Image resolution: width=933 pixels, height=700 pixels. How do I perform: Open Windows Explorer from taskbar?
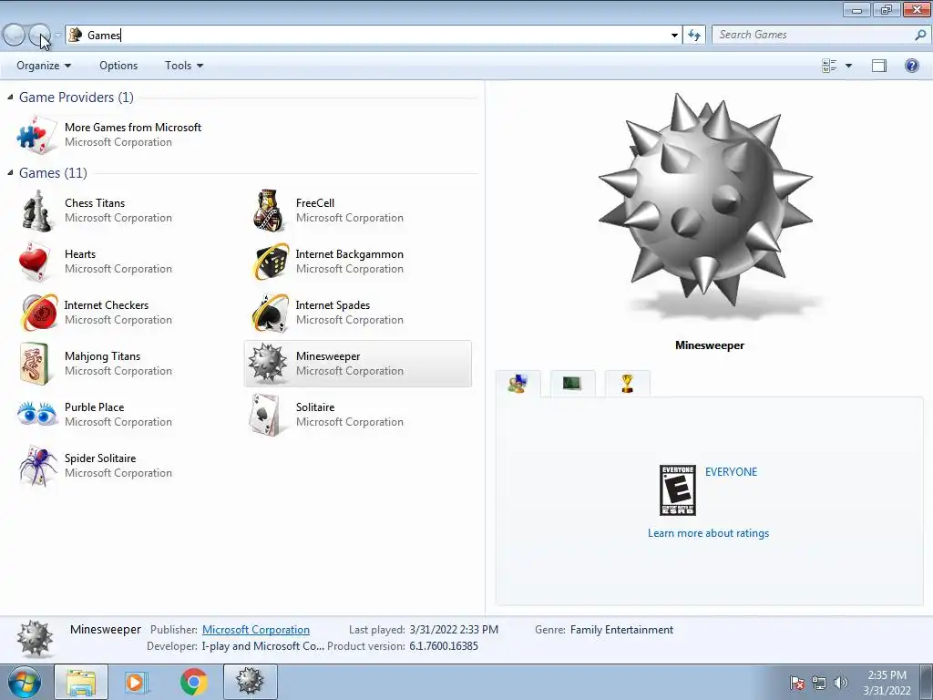[81, 682]
